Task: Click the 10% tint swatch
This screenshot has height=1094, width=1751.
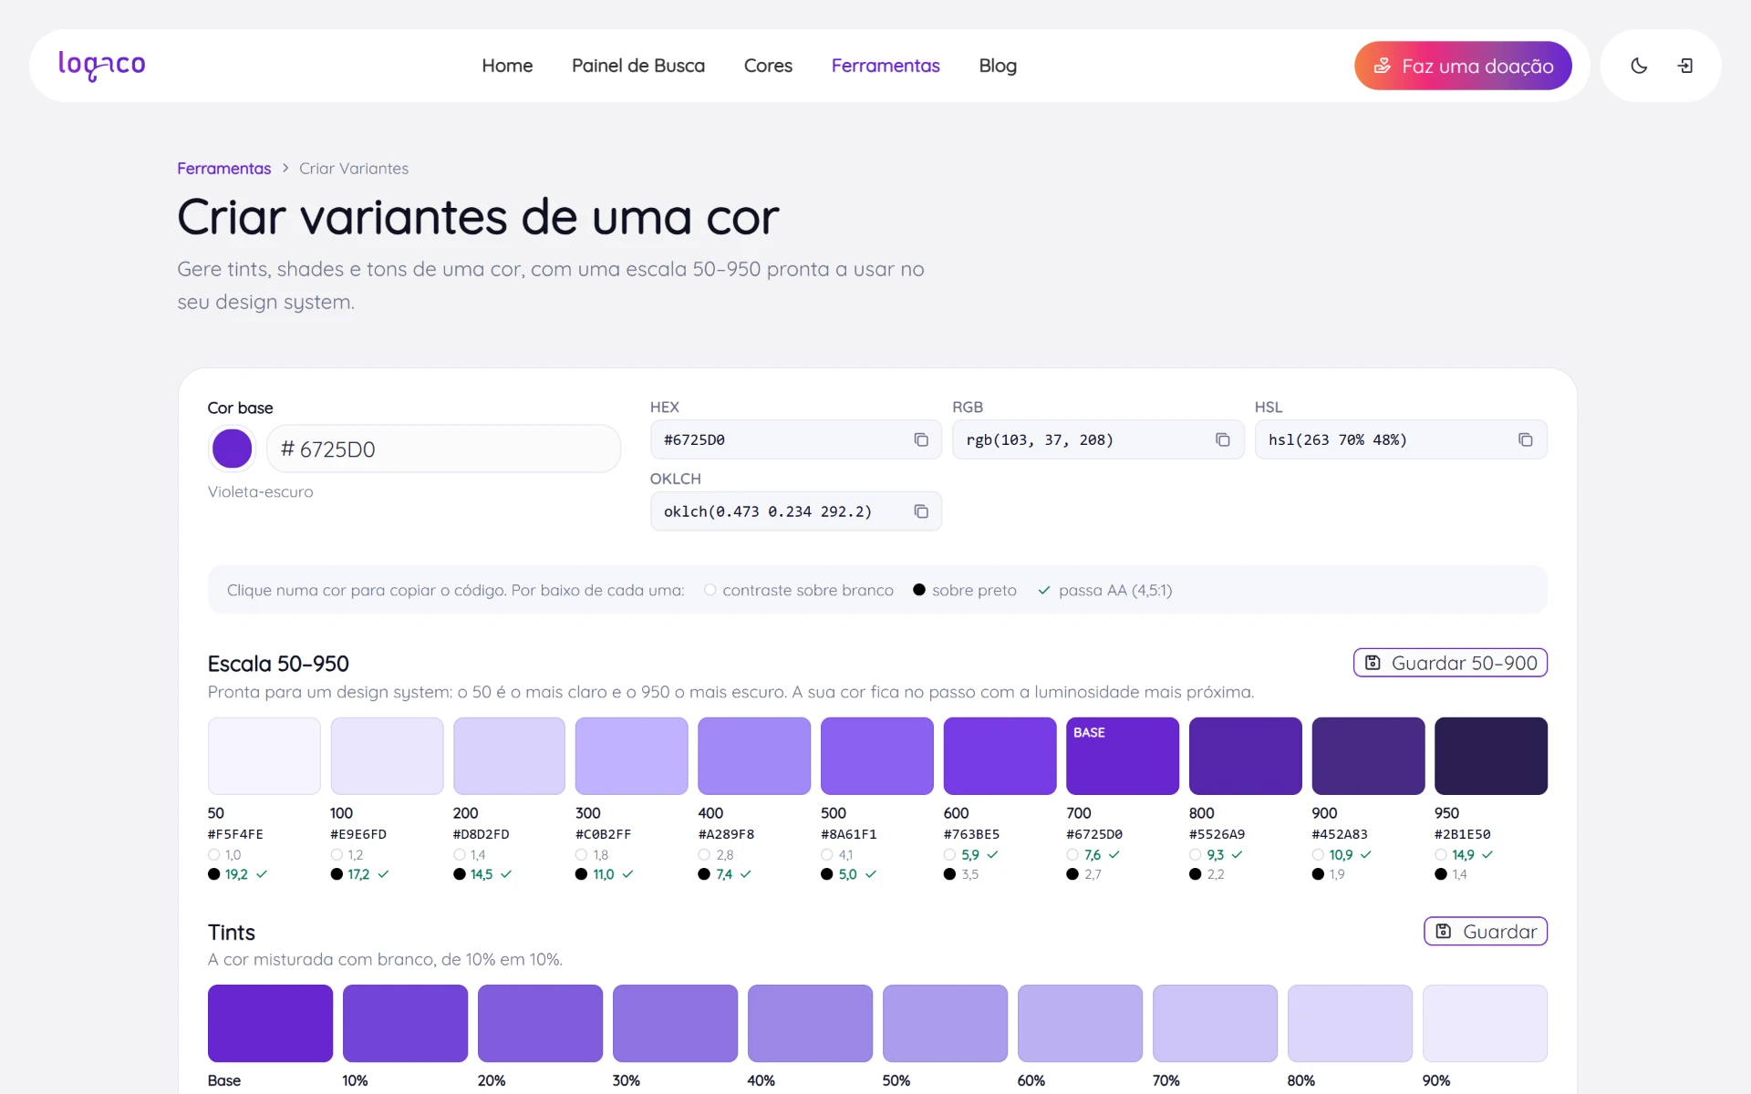Action: 405,1023
